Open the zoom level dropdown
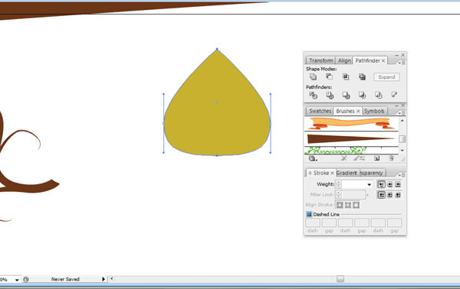 17,280
